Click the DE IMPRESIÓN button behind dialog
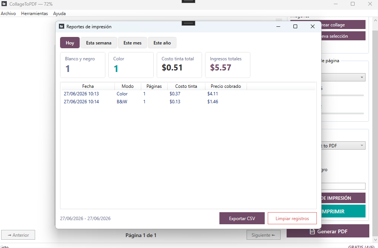The width and height of the screenshot is (378, 248). click(x=343, y=198)
